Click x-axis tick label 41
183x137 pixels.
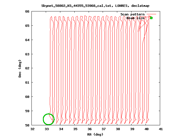click(x=161, y=129)
